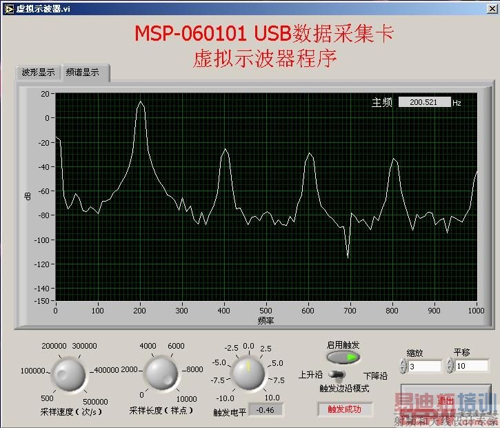Click the 2000 mark on sample length dial
The height and width of the screenshot is (428, 500).
(129, 369)
